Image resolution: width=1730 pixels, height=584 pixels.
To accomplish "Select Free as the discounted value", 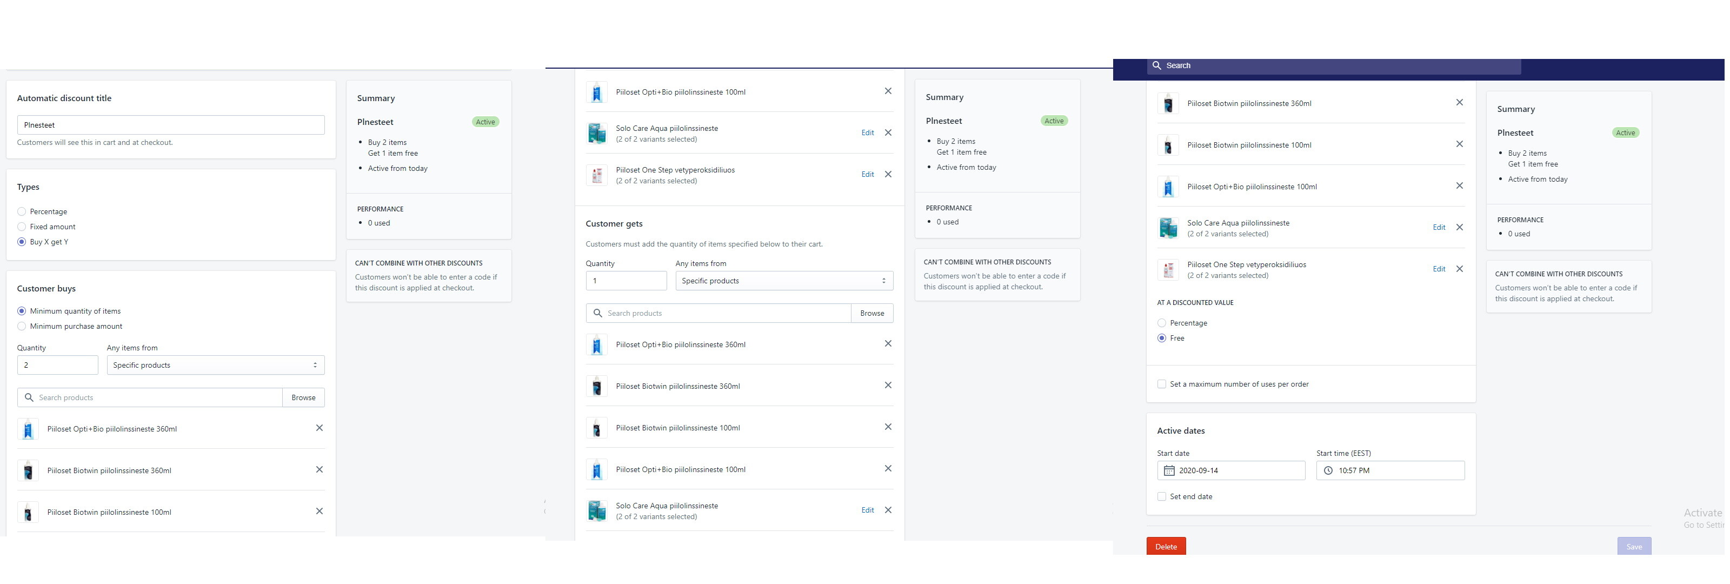I will click(1161, 339).
